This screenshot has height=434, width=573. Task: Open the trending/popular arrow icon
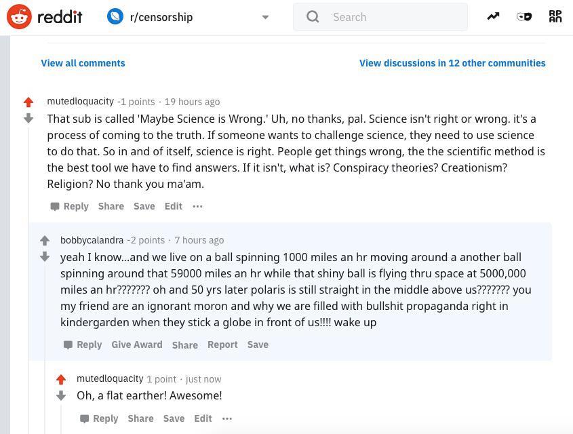click(x=493, y=15)
